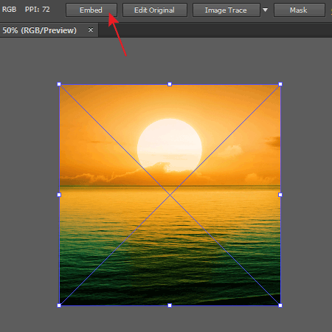Click the left-middle edge selection handle

(x=59, y=195)
